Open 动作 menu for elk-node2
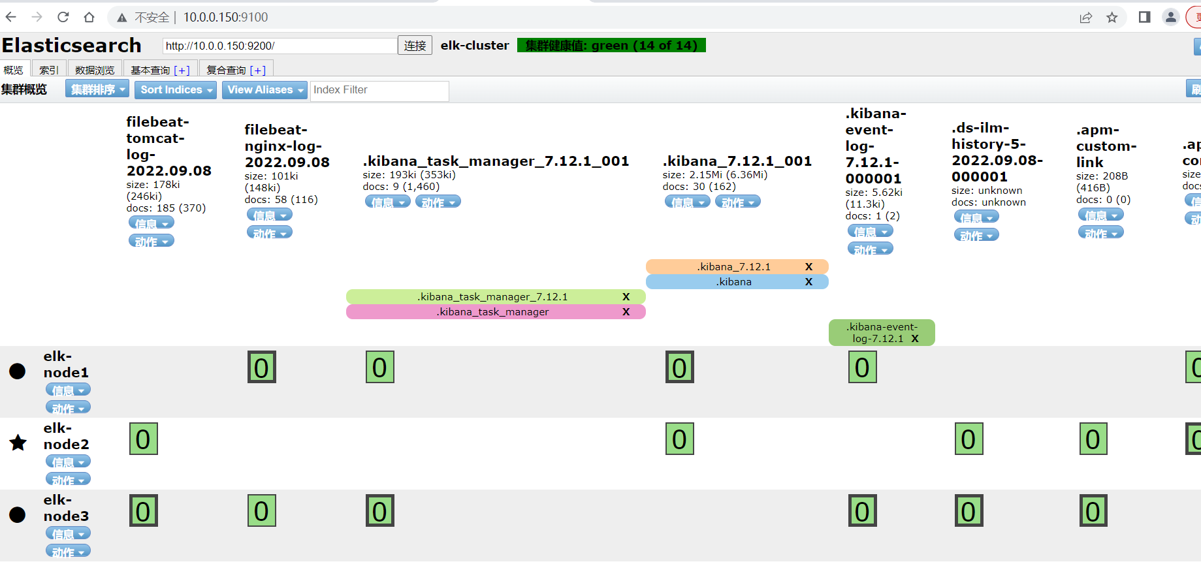Viewport: 1201px width, 564px height. click(68, 480)
